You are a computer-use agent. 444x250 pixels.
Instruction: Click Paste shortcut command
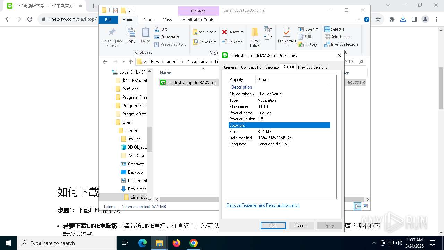pos(170,44)
